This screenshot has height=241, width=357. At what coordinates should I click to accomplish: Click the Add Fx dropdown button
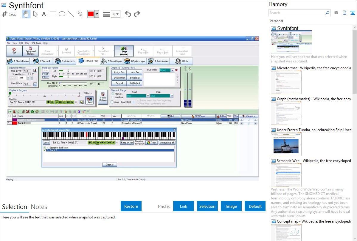[135, 72]
